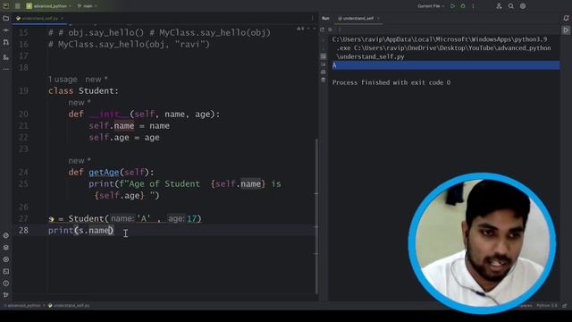Click the highlighted 'A' output line
This screenshot has width=572, height=322.
[446, 65]
